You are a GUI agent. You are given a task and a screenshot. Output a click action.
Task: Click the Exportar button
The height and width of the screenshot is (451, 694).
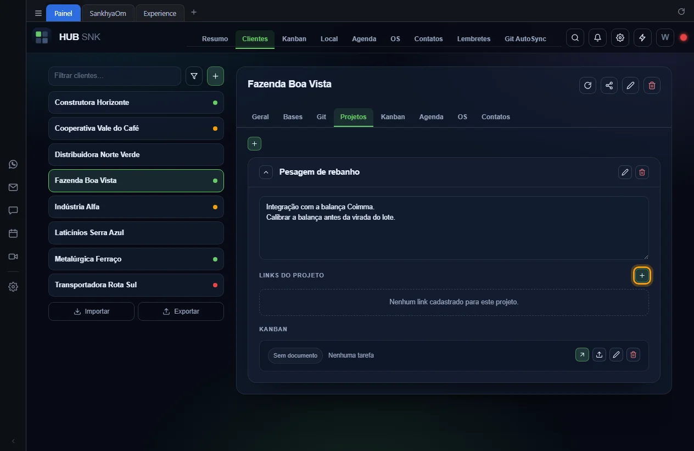pyautogui.click(x=181, y=311)
